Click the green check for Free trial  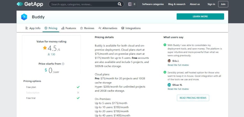tap(78, 98)
